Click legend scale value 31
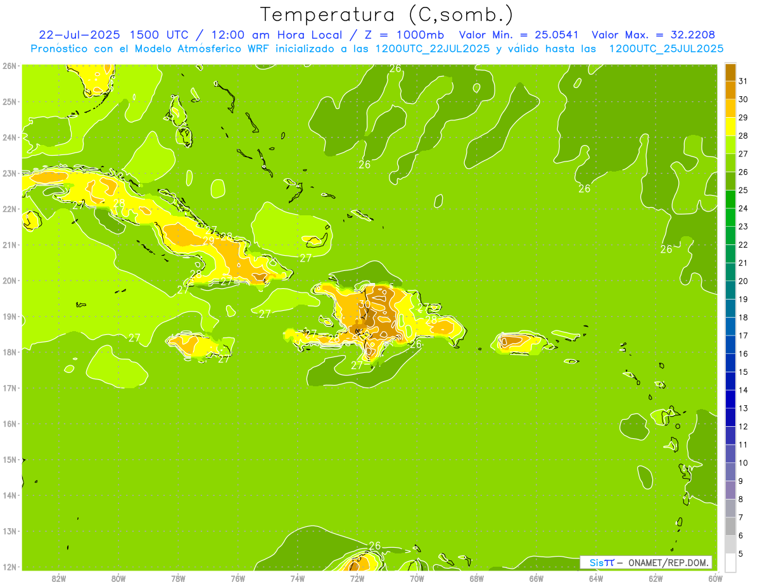 click(744, 81)
